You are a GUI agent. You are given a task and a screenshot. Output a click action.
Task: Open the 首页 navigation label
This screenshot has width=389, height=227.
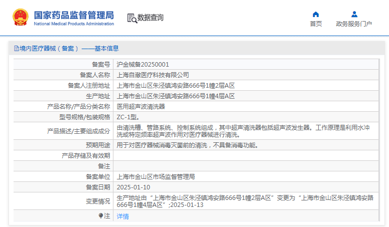pyautogui.click(x=316, y=24)
